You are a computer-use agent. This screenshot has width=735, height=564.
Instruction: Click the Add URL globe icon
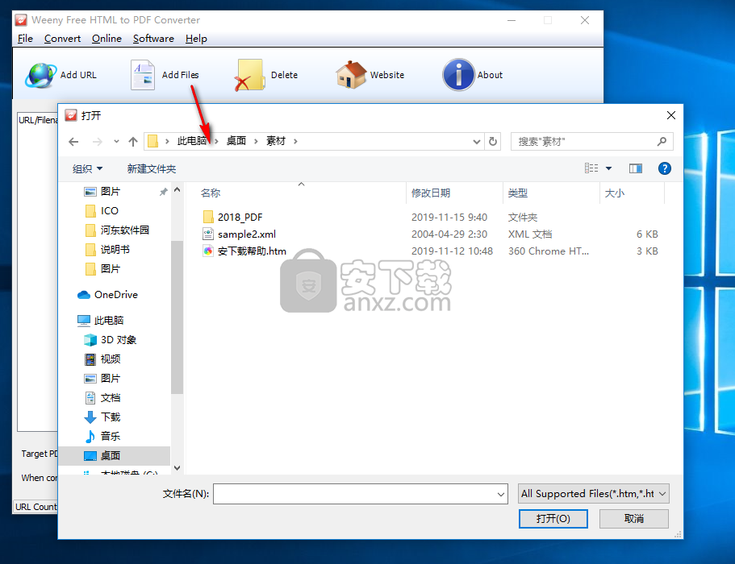41,75
